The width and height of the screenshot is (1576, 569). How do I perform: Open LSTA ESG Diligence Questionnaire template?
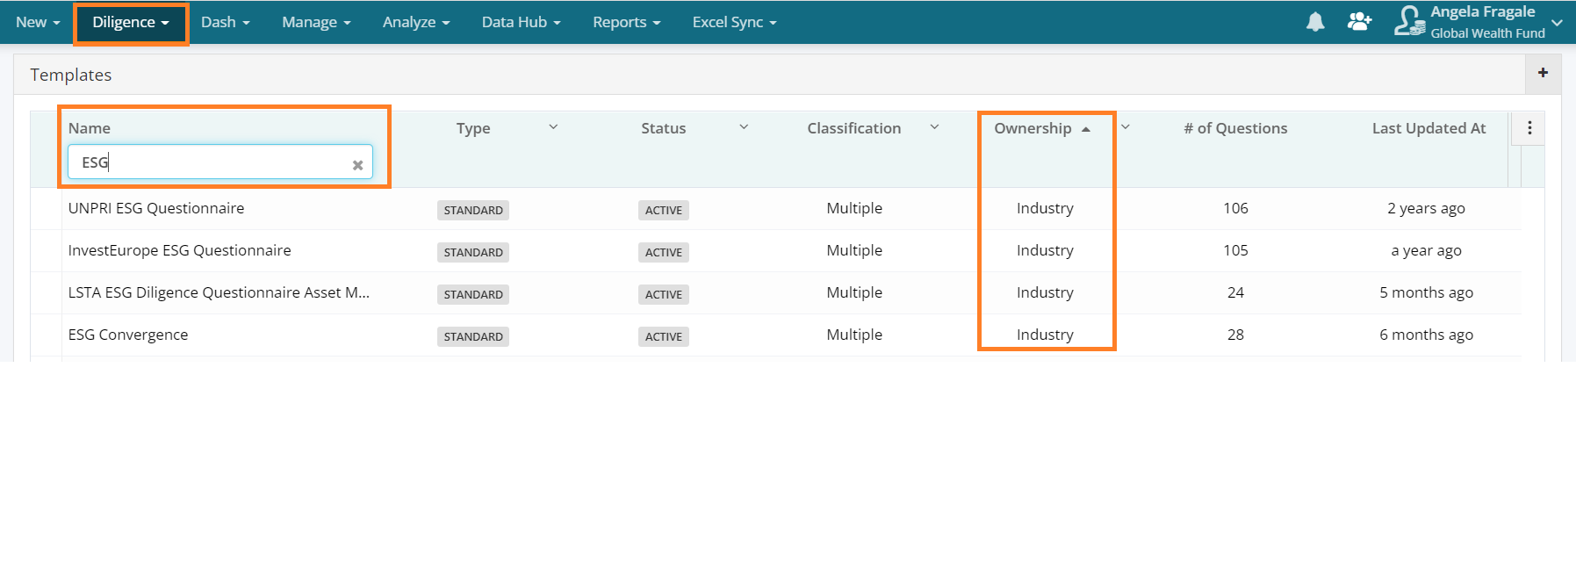coord(219,292)
